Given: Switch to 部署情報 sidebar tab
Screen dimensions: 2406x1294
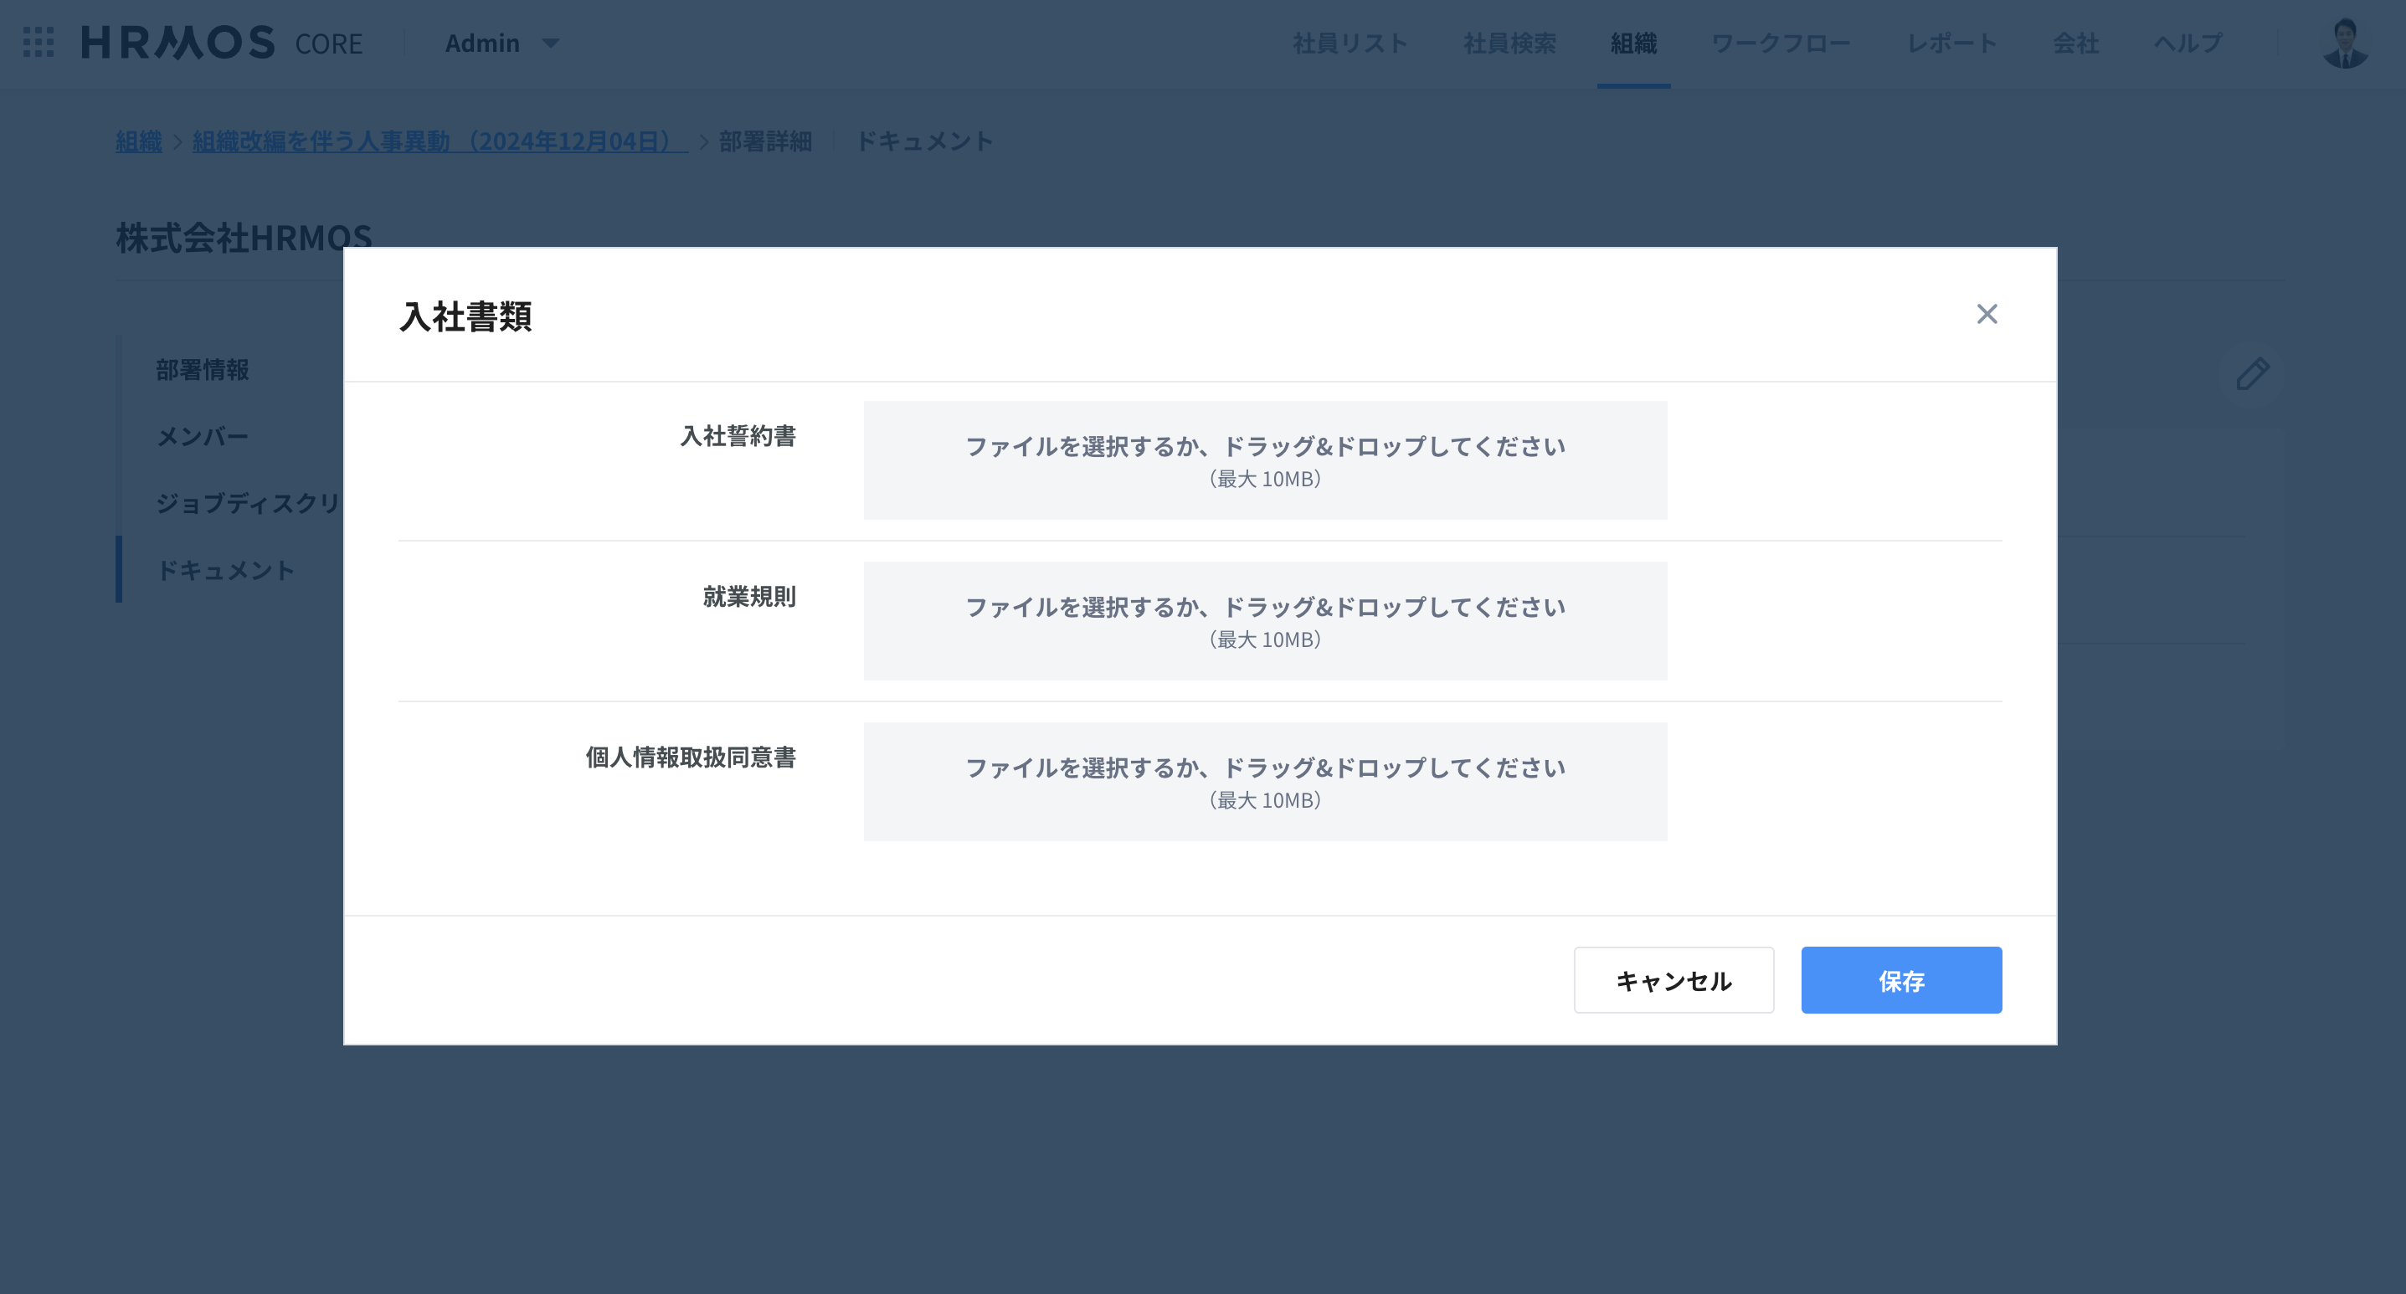Looking at the screenshot, I should pyautogui.click(x=202, y=370).
